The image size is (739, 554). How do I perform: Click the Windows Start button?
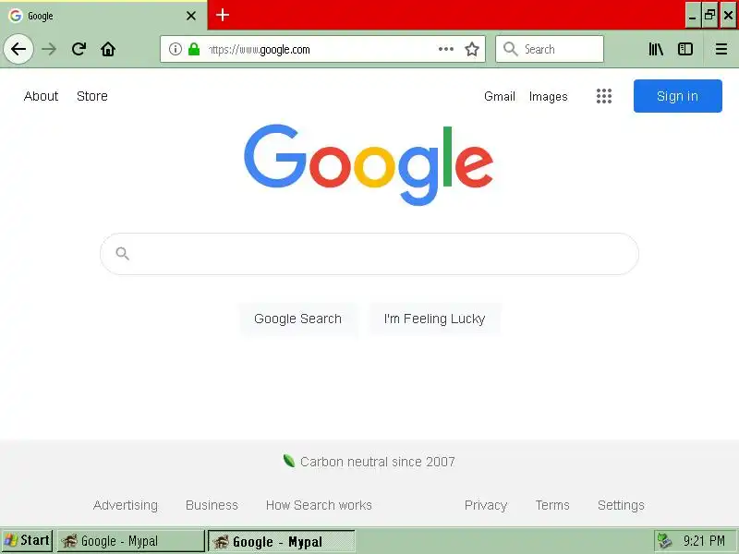(x=27, y=540)
